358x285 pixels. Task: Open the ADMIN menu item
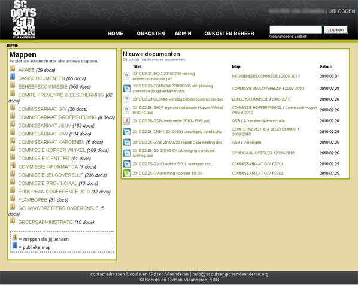pos(183,34)
